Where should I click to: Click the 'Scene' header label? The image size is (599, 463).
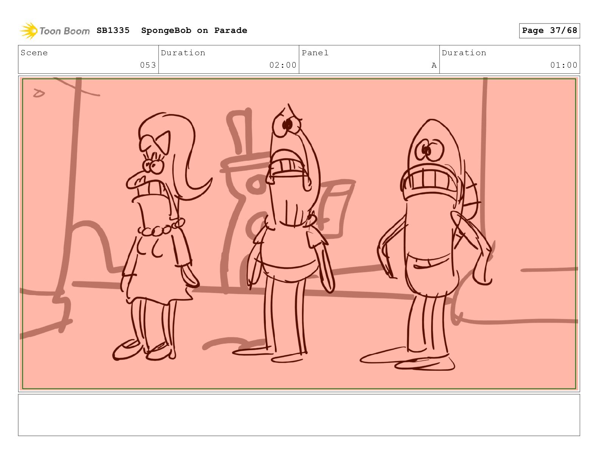pos(34,53)
